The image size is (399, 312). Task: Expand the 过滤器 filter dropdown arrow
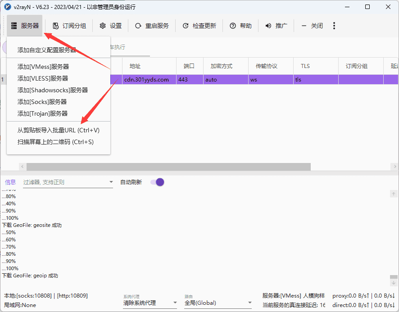point(111,182)
